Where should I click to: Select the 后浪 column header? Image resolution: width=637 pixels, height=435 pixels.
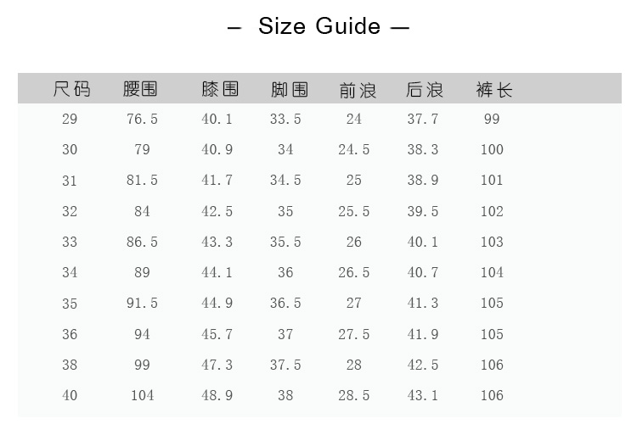coord(425,89)
